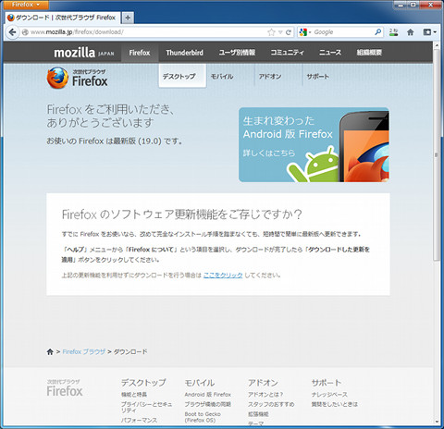Open the Android 版 Firefox promo banner

pos(314,144)
